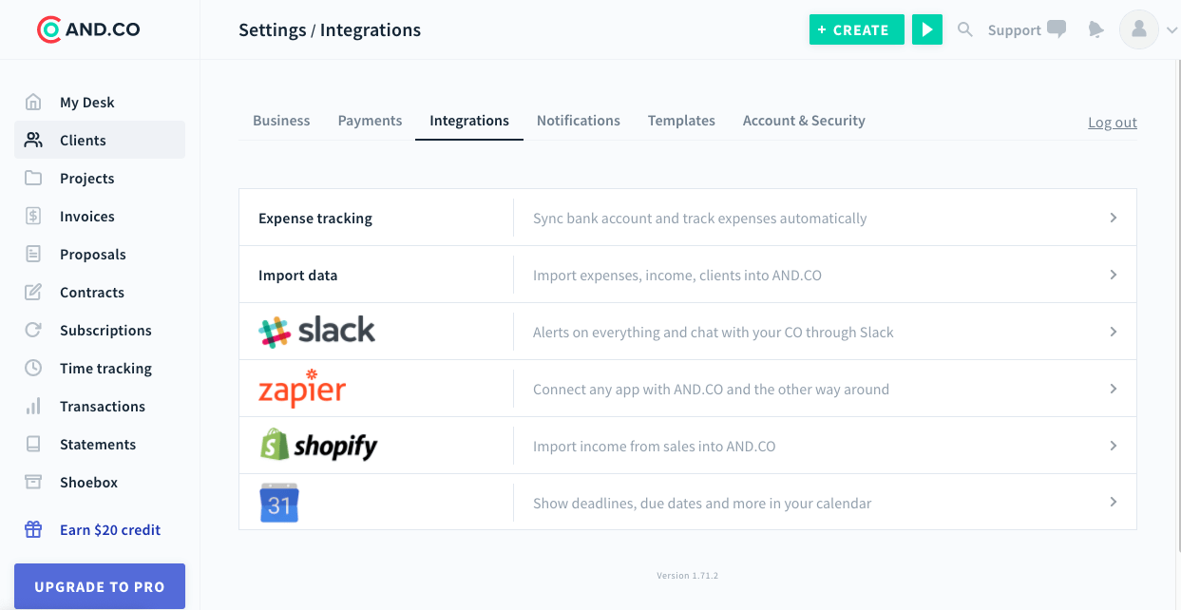Click the My Desk home icon
Image resolution: width=1181 pixels, height=610 pixels.
[33, 102]
